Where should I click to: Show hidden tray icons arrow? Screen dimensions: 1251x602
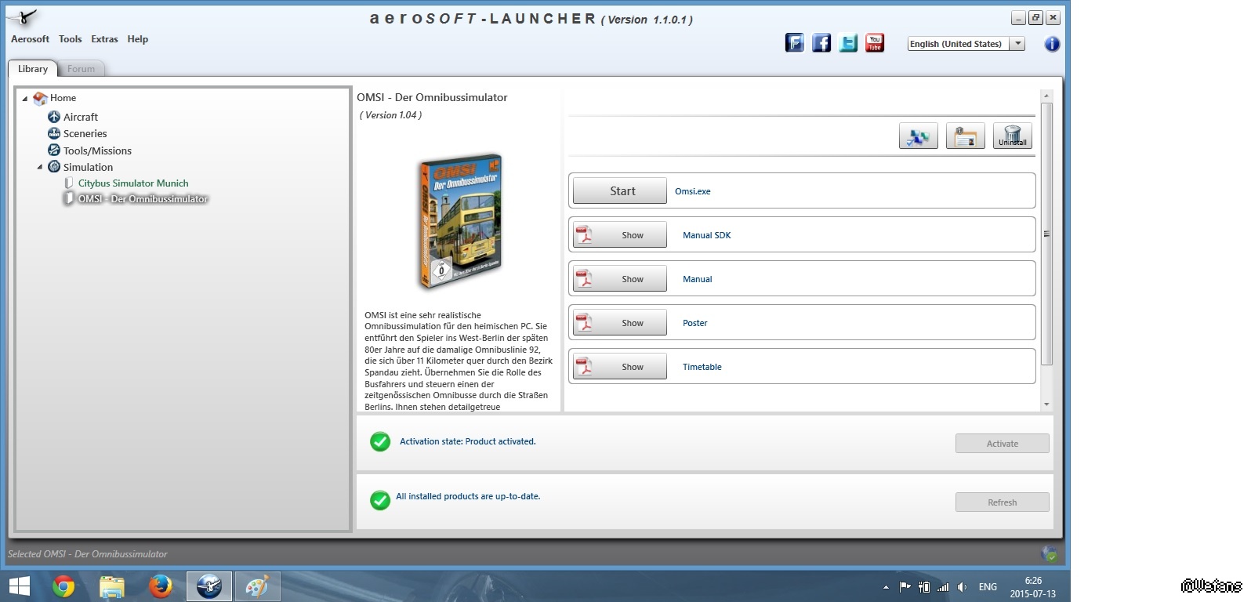tap(886, 587)
